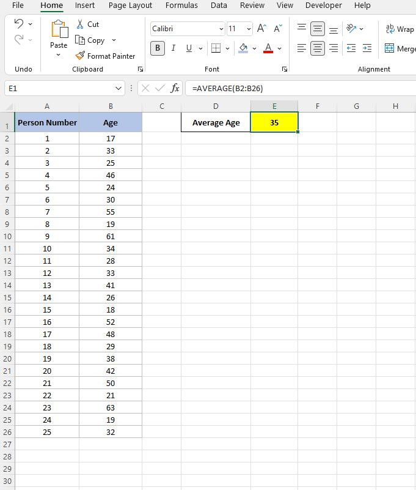Image resolution: width=416 pixels, height=490 pixels.
Task: Switch to the Data tab
Action: pos(219,6)
